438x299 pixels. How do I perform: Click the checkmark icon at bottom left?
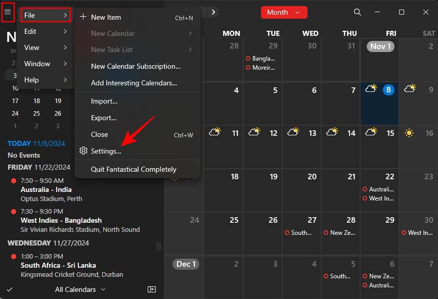click(x=9, y=289)
